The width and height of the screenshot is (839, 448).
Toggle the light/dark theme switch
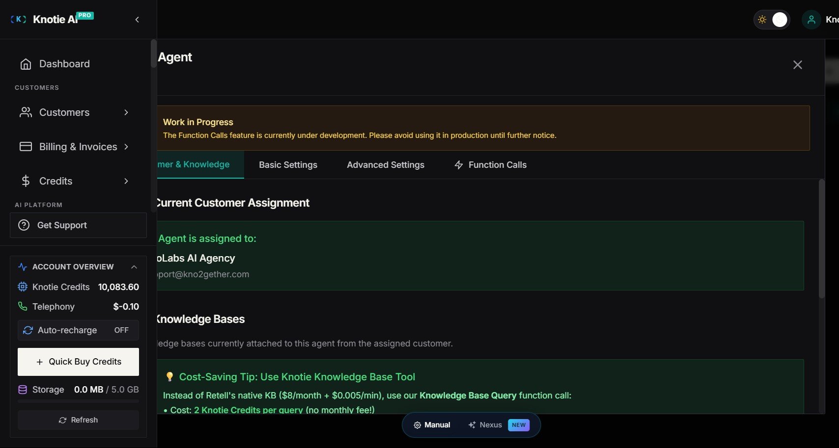tap(772, 20)
